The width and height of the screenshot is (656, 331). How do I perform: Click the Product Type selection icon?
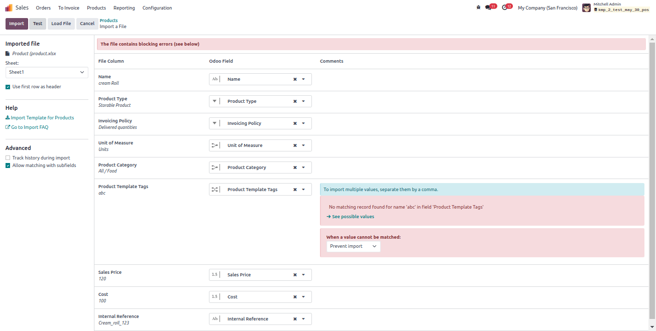(214, 101)
